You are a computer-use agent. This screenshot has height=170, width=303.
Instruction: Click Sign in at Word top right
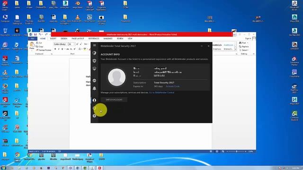pos(248,39)
